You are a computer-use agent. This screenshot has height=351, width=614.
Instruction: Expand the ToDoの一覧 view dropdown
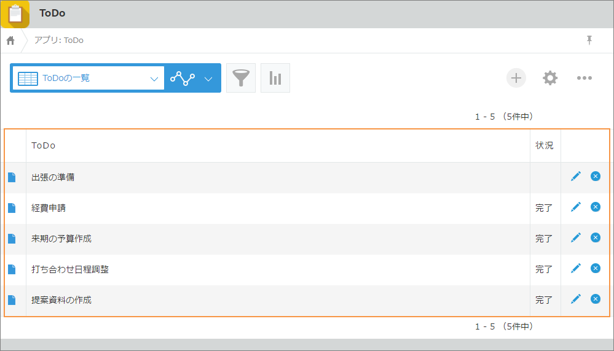(154, 79)
